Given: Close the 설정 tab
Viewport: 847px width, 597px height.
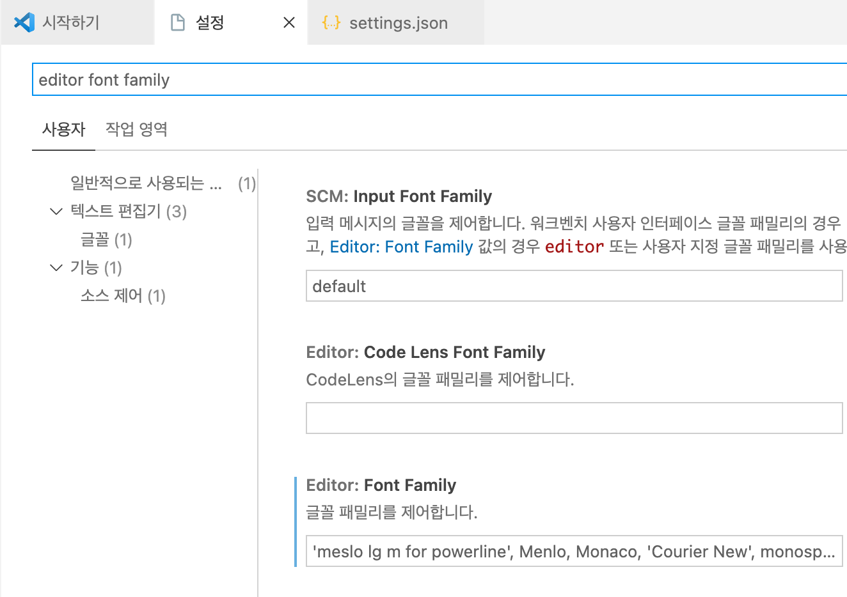Looking at the screenshot, I should 289,22.
